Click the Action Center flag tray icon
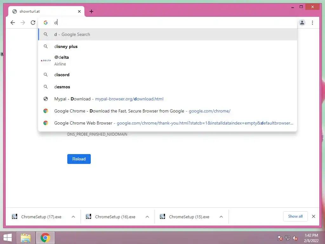 (280, 238)
